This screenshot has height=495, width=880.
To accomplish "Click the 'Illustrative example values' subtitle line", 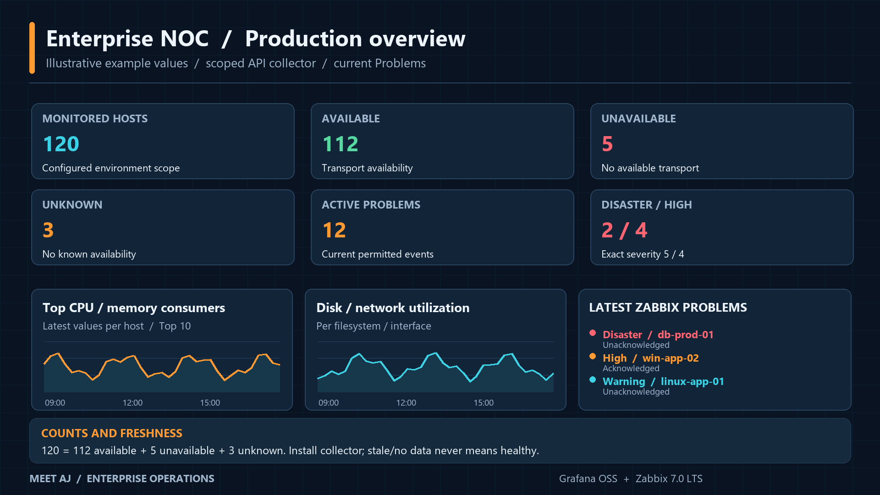I will (x=236, y=63).
